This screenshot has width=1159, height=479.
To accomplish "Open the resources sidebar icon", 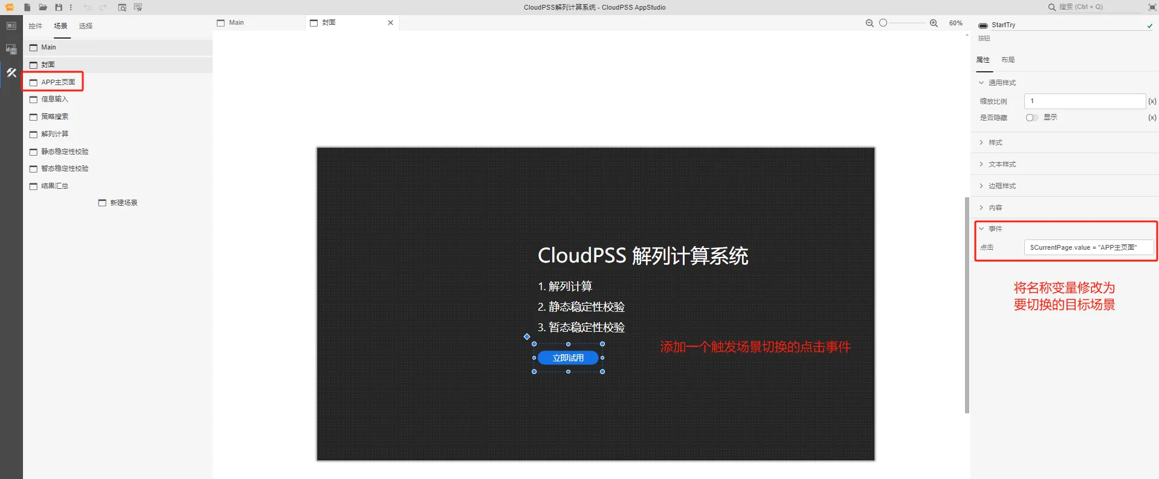I will point(11,49).
